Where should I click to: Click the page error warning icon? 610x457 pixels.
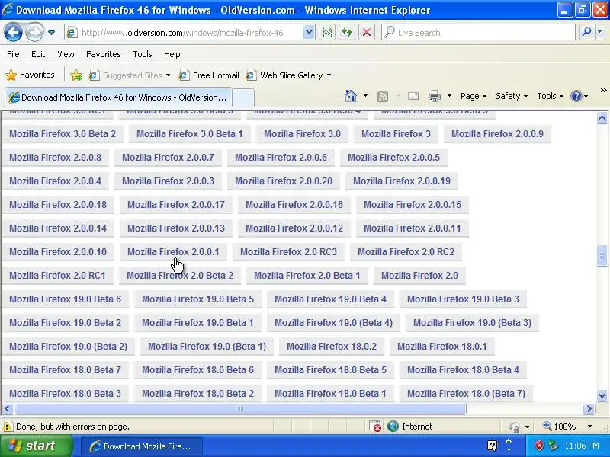point(8,427)
